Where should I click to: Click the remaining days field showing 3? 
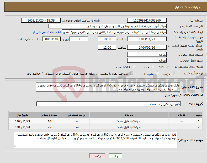point(79,39)
